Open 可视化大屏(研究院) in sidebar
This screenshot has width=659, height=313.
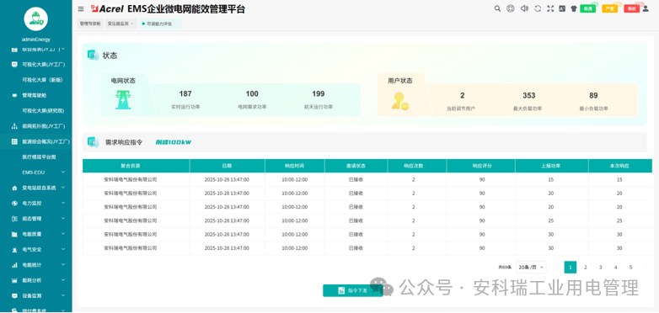click(43, 111)
